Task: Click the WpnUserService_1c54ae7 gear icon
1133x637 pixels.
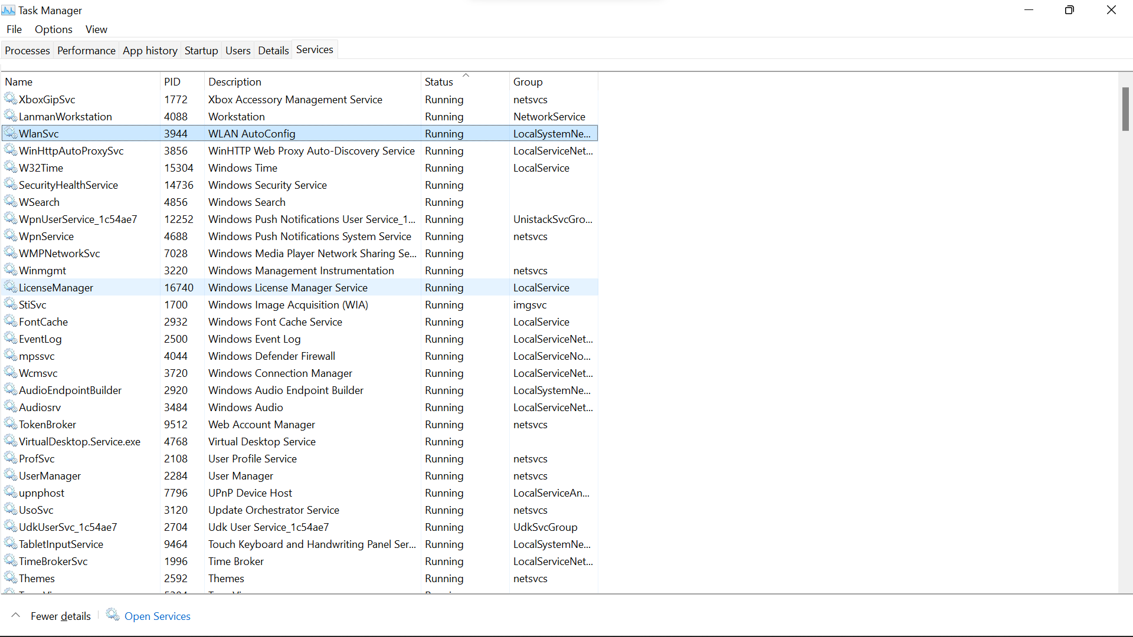Action: click(x=11, y=219)
